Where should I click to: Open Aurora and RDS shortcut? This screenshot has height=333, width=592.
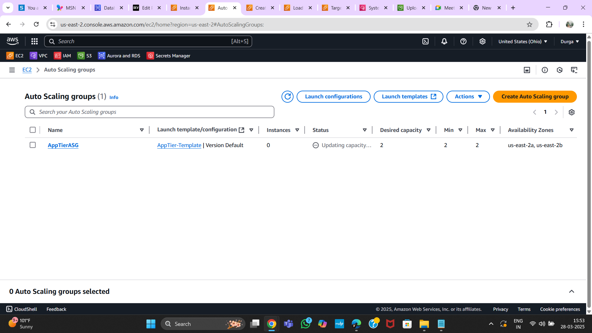tap(119, 55)
